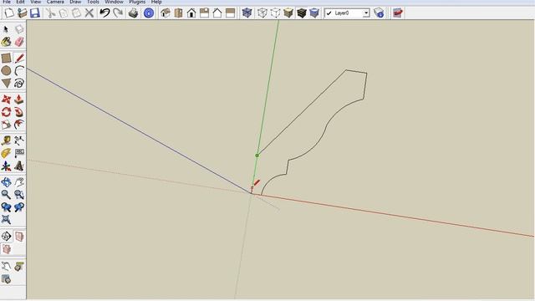
Task: Print the model
Action: pyautogui.click(x=133, y=13)
